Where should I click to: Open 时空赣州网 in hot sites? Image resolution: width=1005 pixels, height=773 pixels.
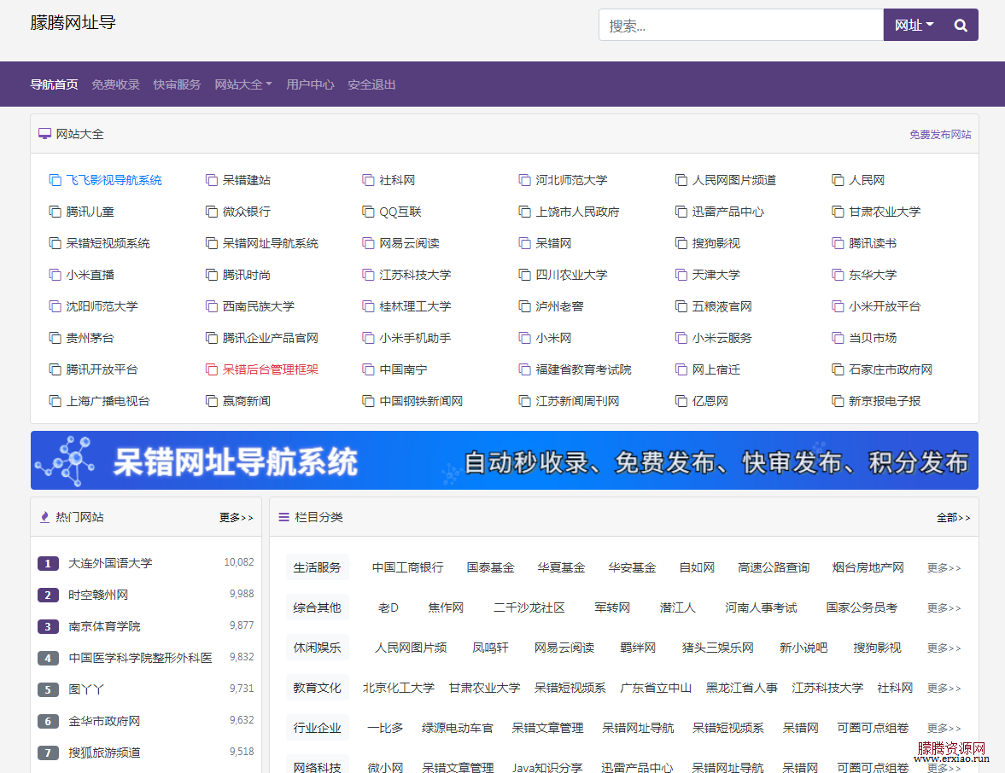point(98,595)
